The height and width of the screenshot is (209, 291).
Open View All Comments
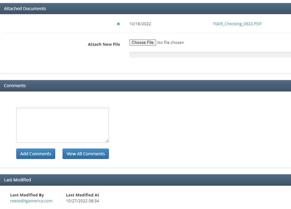86,154
